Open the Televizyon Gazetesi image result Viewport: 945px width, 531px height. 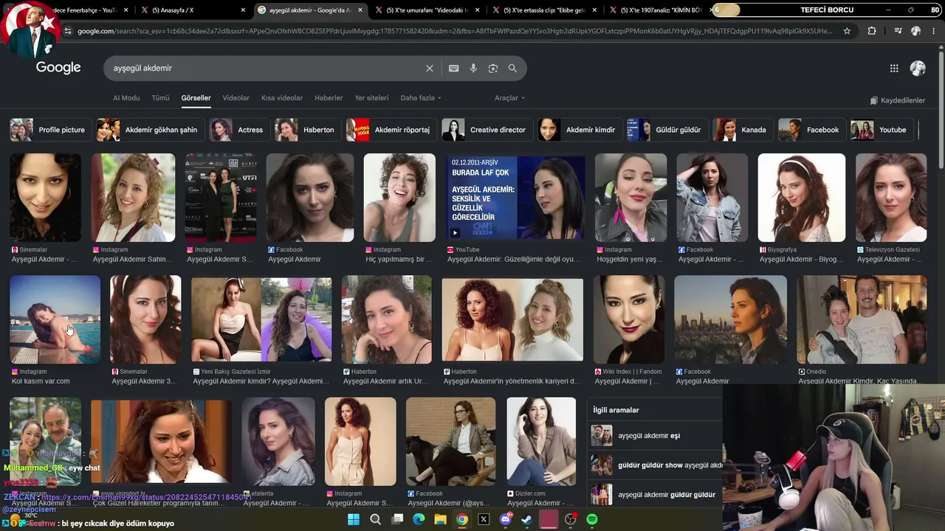pyautogui.click(x=890, y=198)
